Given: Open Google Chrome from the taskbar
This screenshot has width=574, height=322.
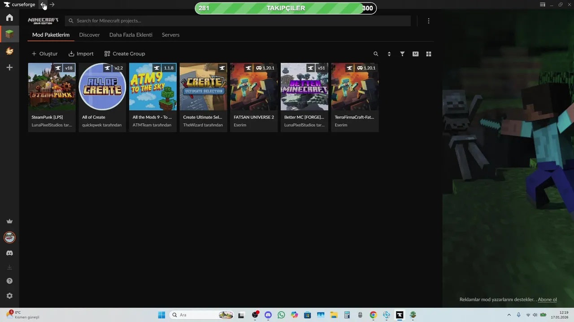Looking at the screenshot, I should pyautogui.click(x=373, y=315).
